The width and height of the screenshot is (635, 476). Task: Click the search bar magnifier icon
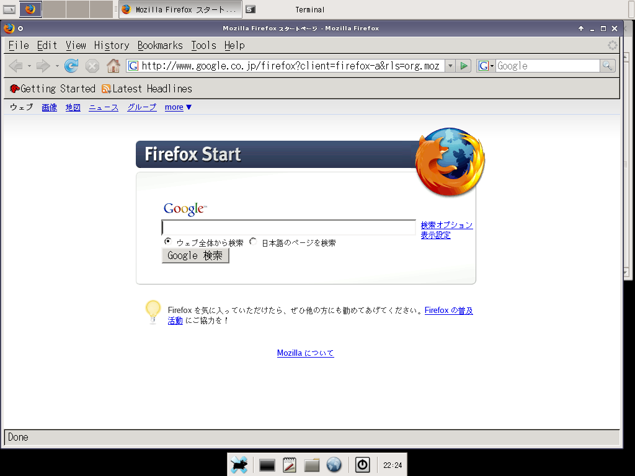click(607, 66)
